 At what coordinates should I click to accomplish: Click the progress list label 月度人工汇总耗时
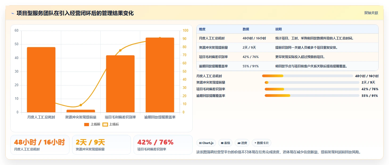(x=209, y=76)
